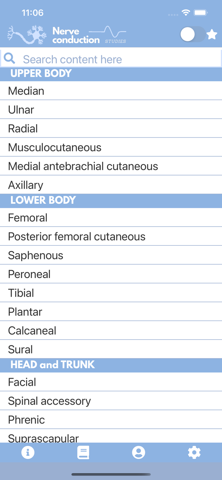Open the user profile icon
The height and width of the screenshot is (480, 222).
[139, 452]
